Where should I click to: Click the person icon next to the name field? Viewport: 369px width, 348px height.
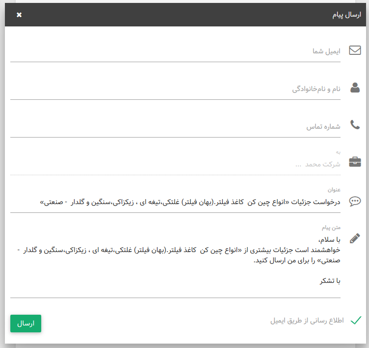point(355,88)
